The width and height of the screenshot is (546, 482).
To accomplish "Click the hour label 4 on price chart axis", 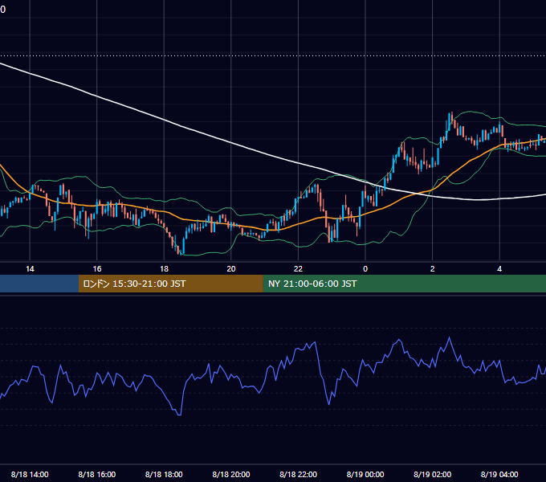I will (x=499, y=269).
